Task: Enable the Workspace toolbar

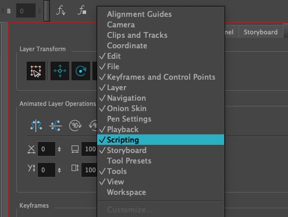Action: click(x=161, y=192)
